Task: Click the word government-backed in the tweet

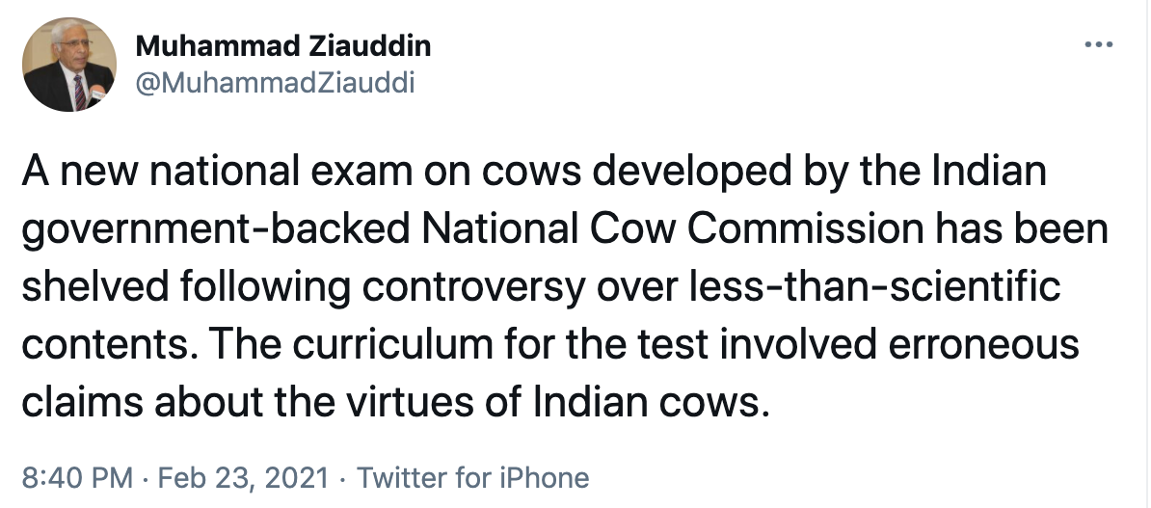Action: 216,231
